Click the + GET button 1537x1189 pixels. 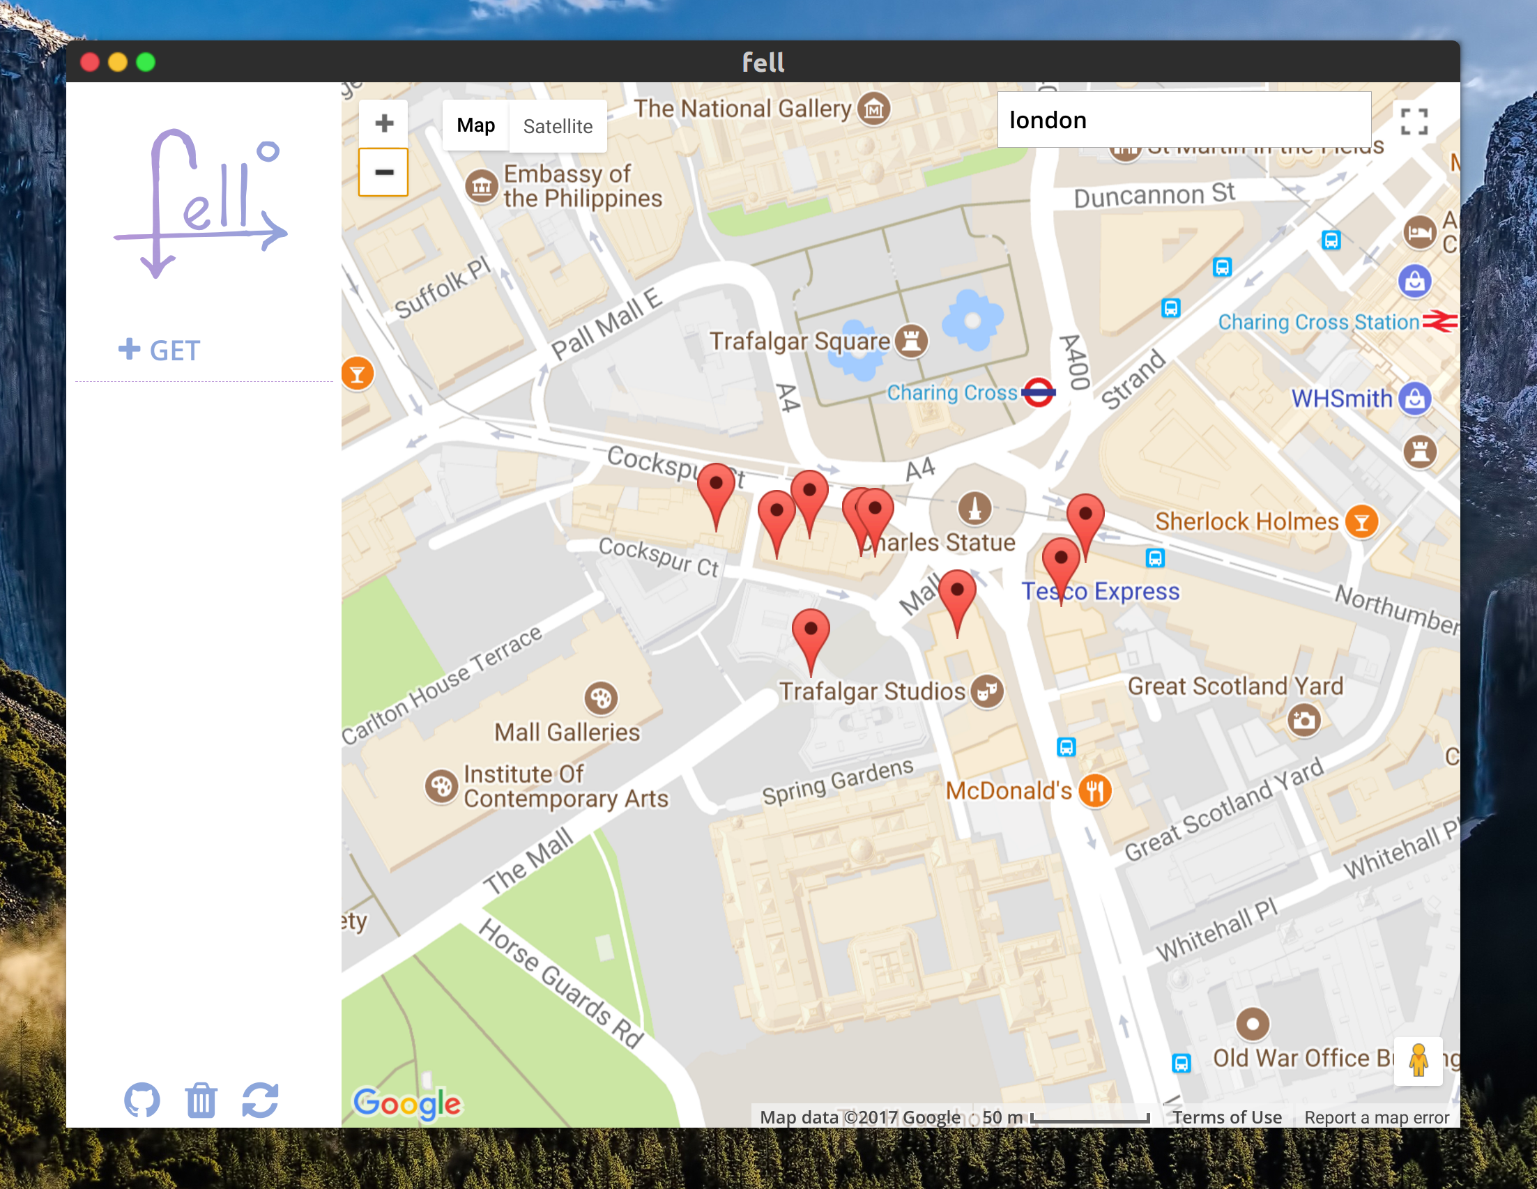(160, 350)
